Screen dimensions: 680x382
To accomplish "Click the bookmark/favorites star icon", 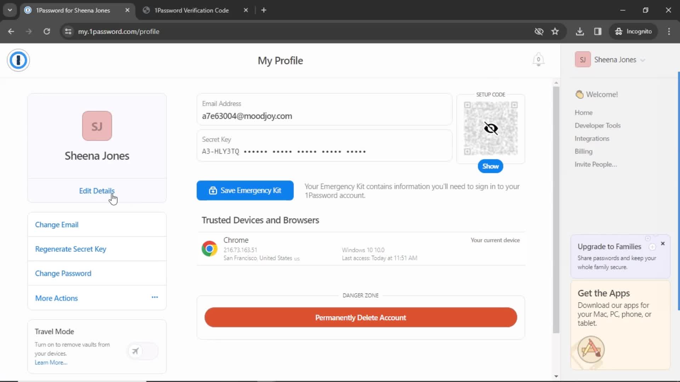I will (555, 31).
